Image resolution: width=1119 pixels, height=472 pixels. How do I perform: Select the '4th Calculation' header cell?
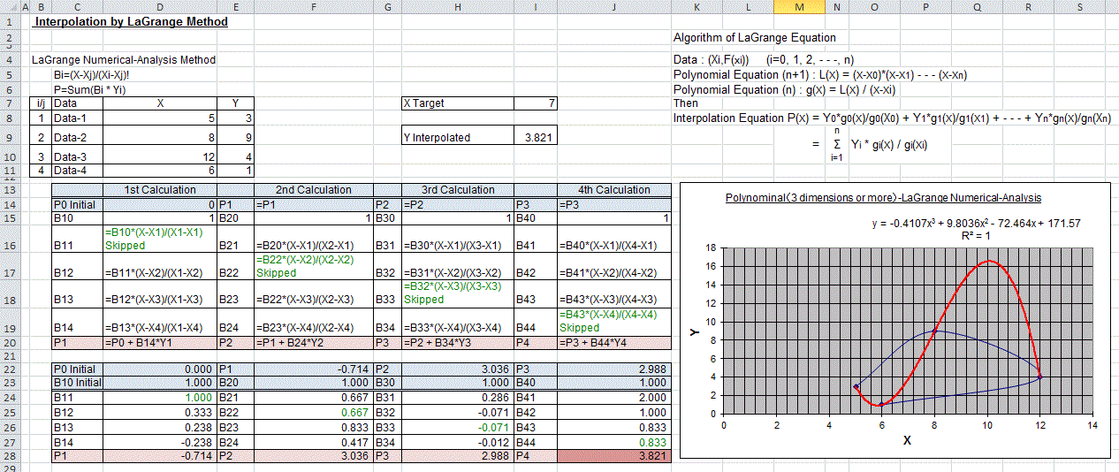click(x=613, y=190)
